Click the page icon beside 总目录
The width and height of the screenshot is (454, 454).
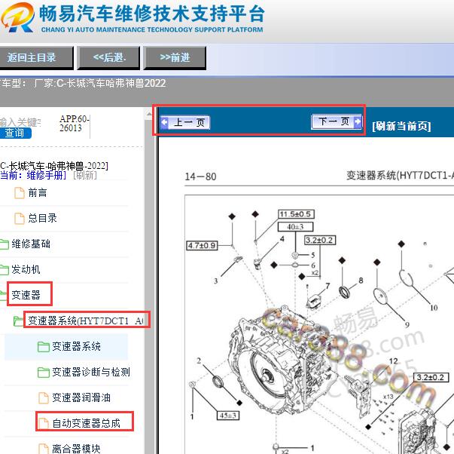coord(20,219)
